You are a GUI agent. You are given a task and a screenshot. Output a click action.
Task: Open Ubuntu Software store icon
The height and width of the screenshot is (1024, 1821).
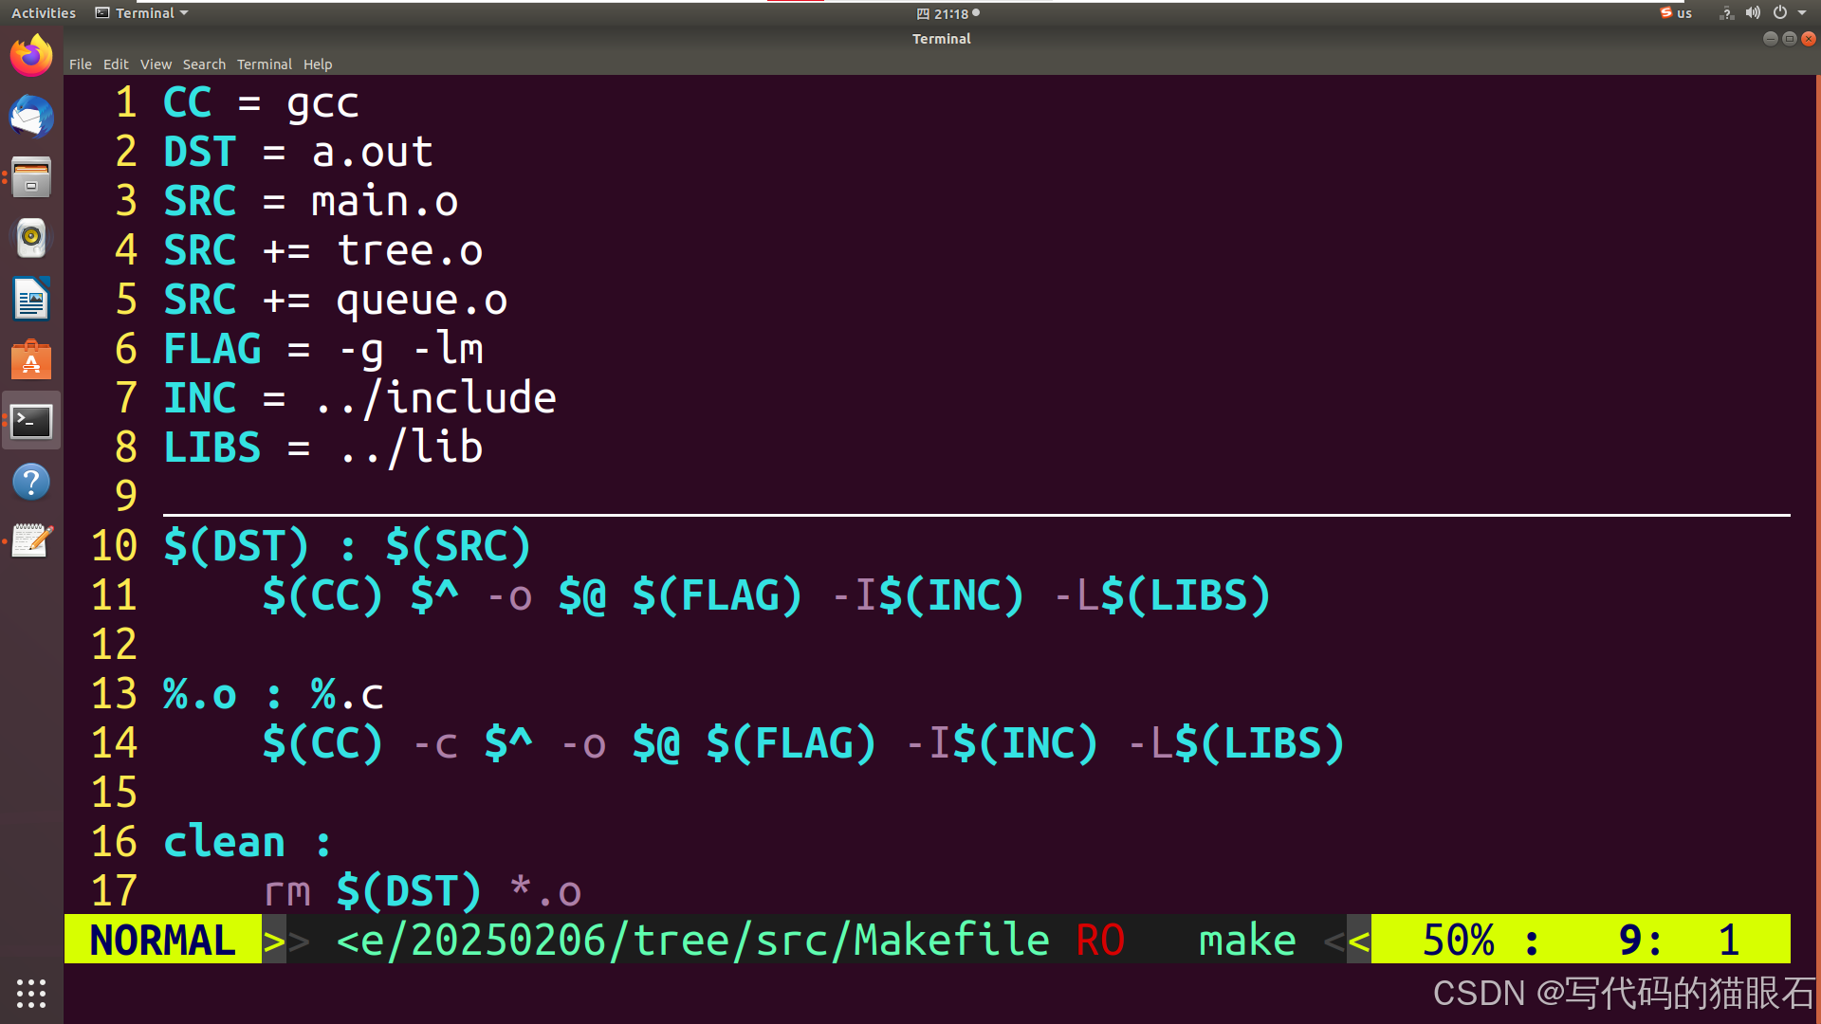[31, 360]
